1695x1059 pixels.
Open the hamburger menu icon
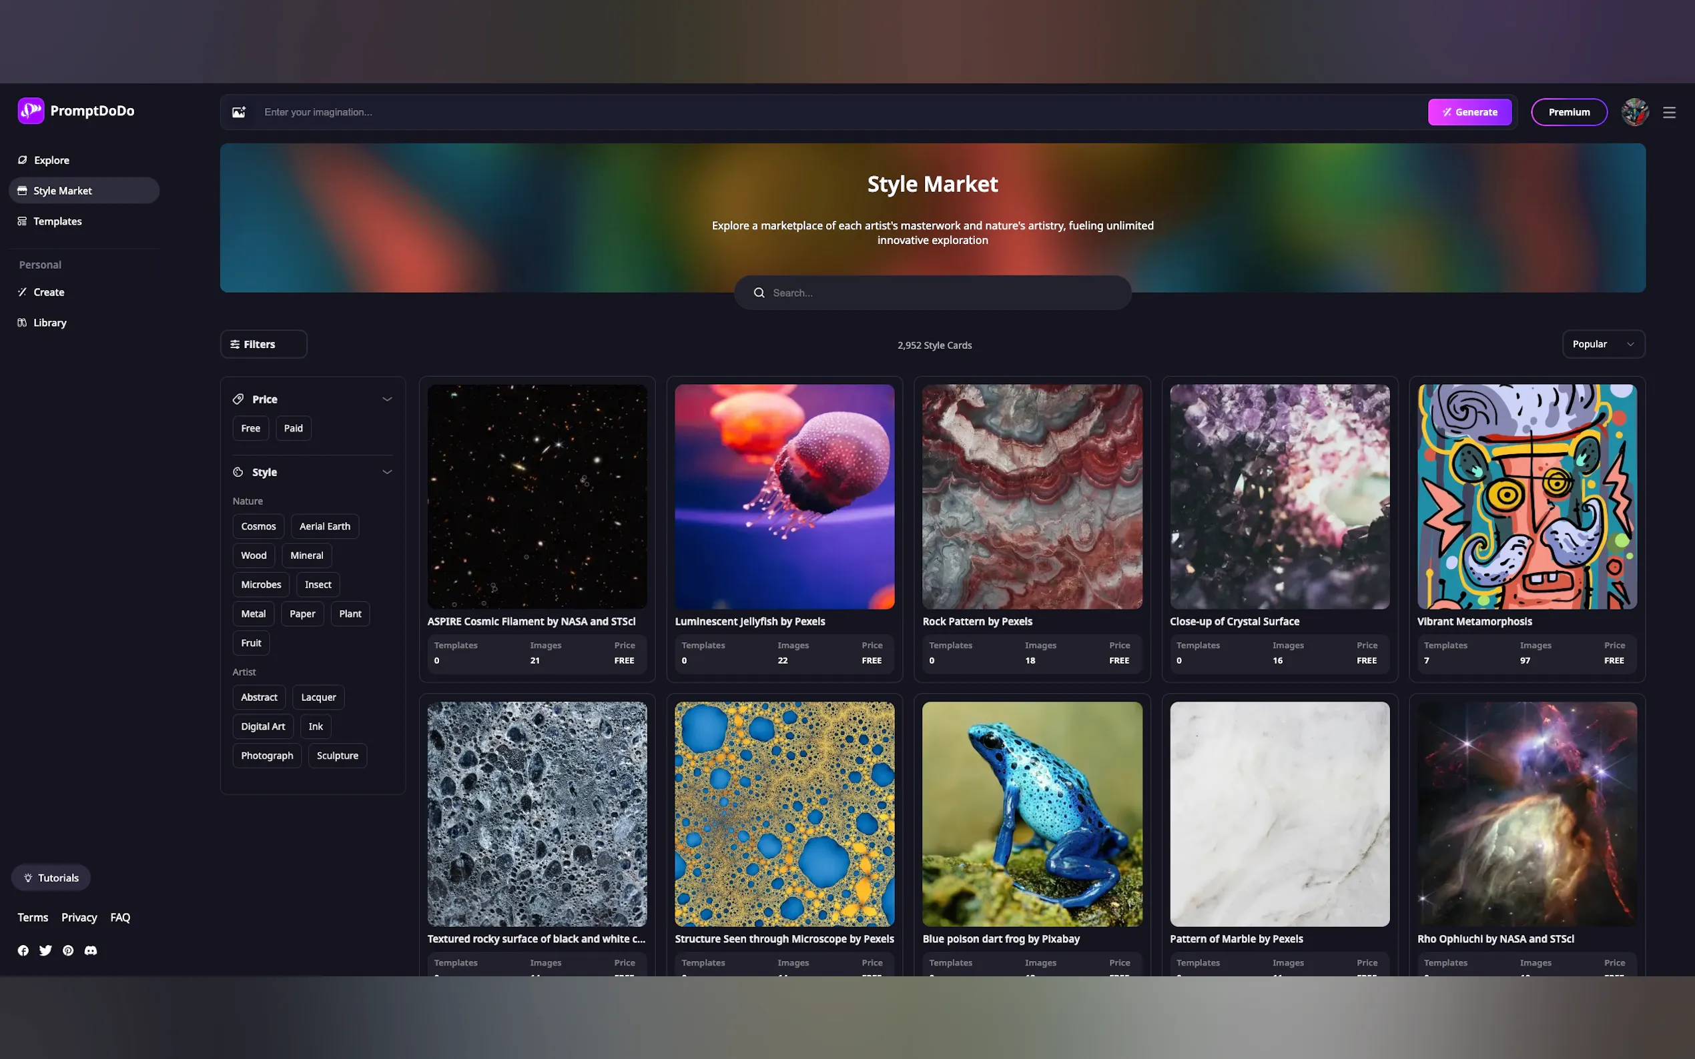click(x=1669, y=112)
